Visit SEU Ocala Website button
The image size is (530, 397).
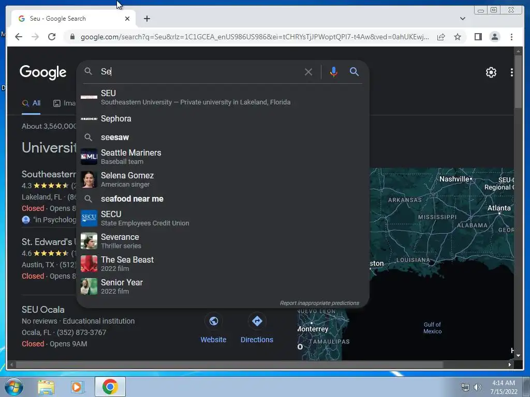tap(213, 327)
